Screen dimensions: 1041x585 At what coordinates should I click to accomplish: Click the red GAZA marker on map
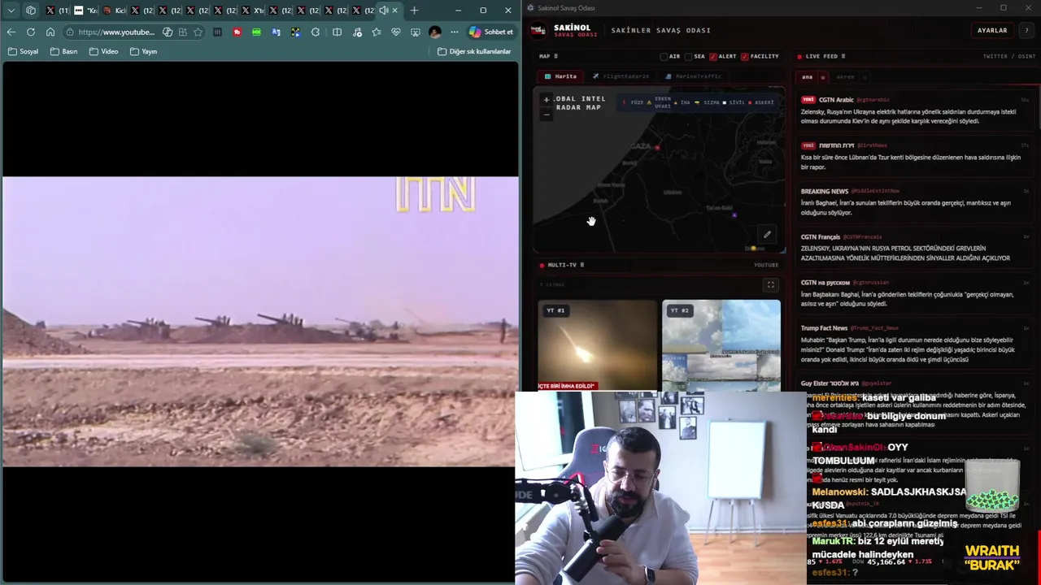click(657, 147)
